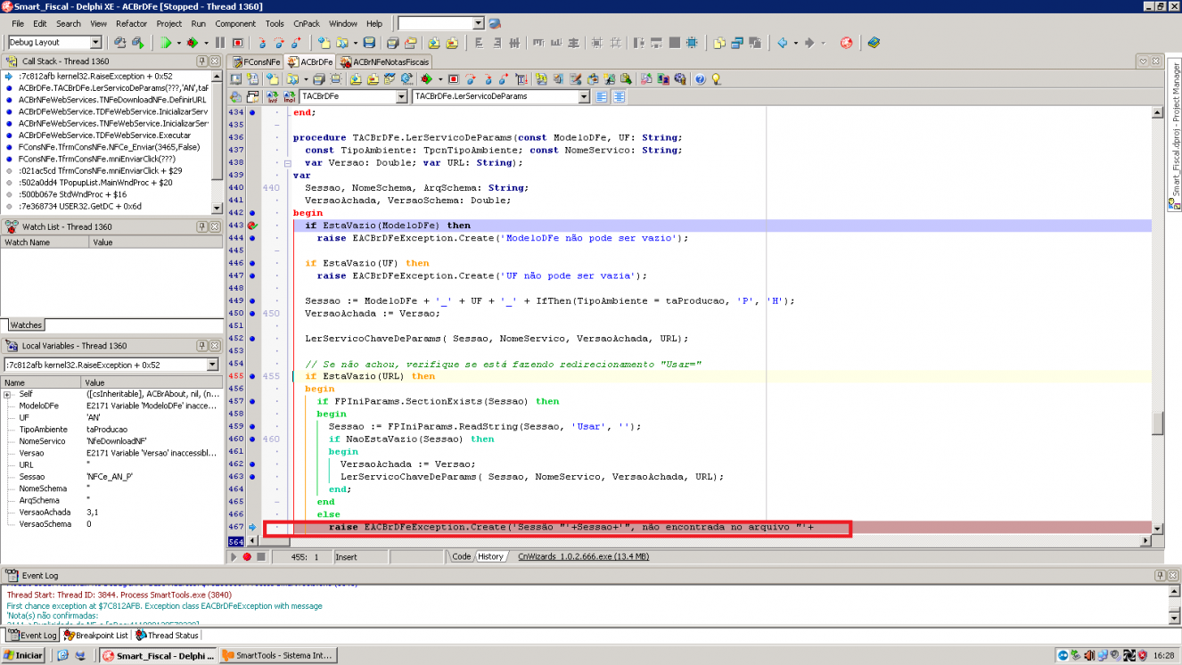The width and height of the screenshot is (1182, 665).
Task: Select the Breakpoint List tab
Action: coord(95,636)
